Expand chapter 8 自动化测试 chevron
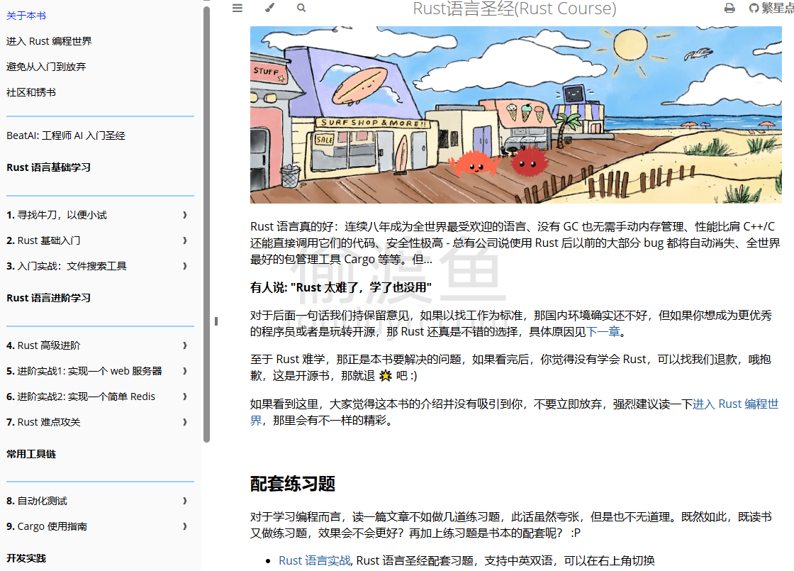The width and height of the screenshot is (794, 571). 185,501
